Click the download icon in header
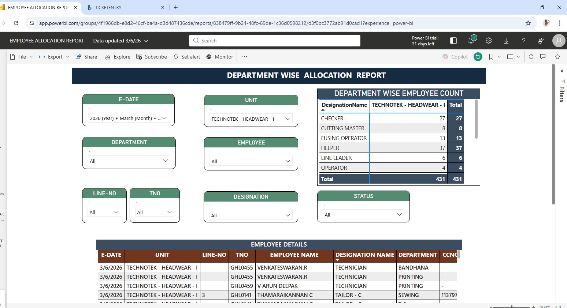 tap(506, 41)
